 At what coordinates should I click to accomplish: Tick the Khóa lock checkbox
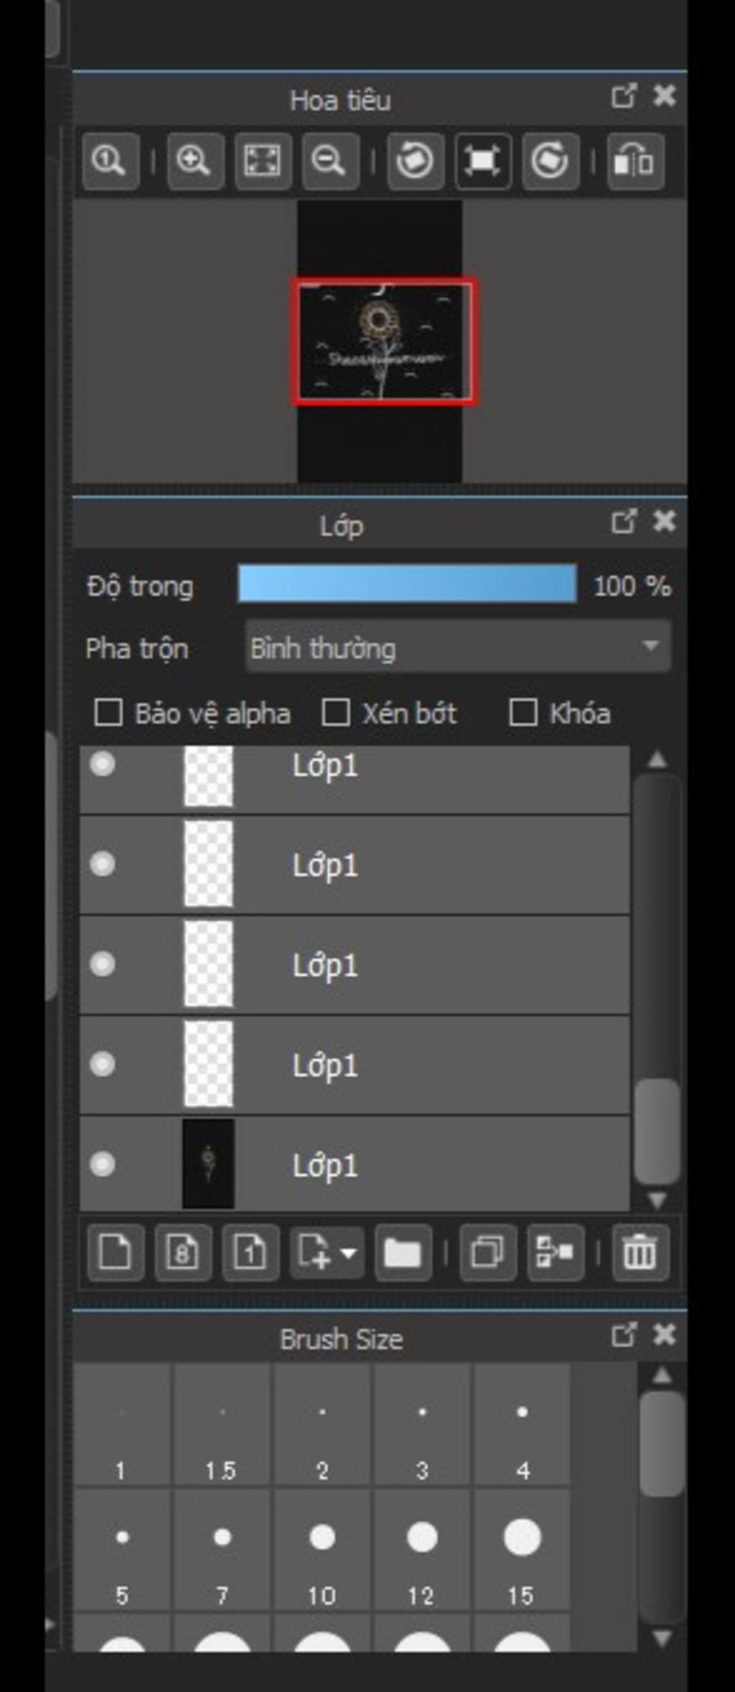(523, 713)
